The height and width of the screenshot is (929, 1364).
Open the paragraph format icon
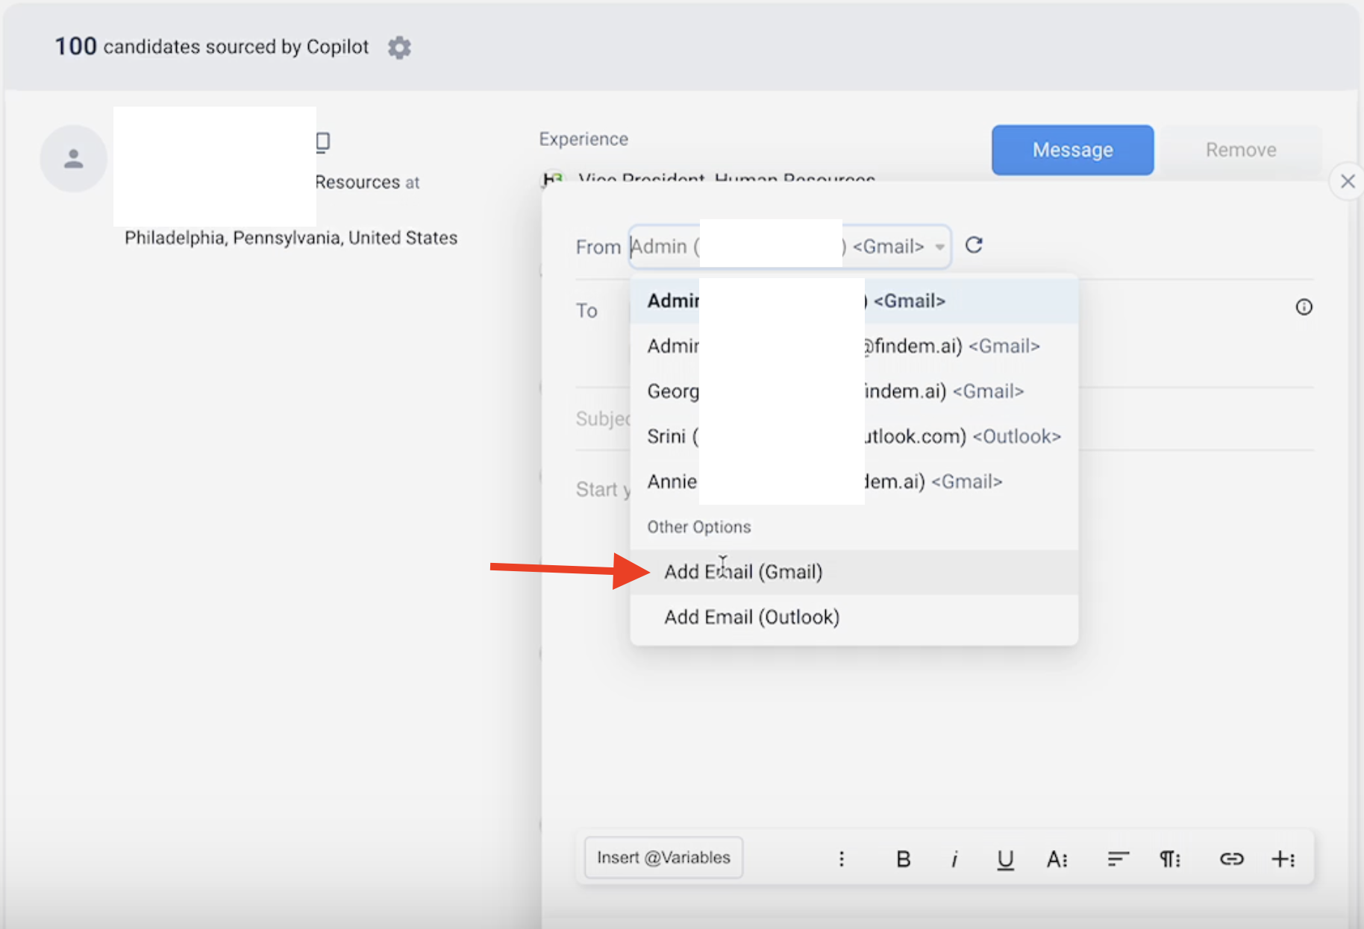point(1169,859)
